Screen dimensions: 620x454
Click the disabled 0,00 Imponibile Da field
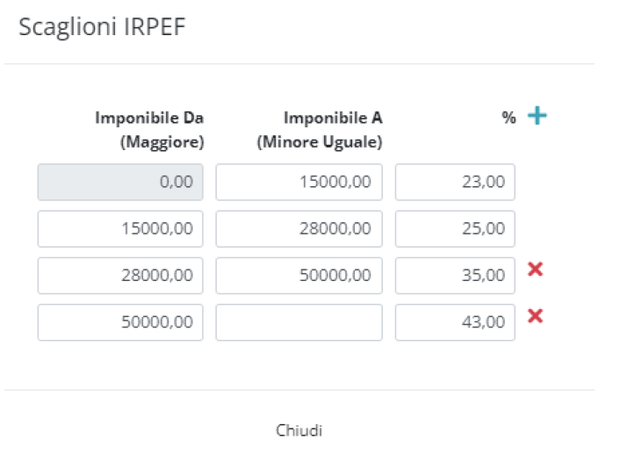(x=120, y=183)
